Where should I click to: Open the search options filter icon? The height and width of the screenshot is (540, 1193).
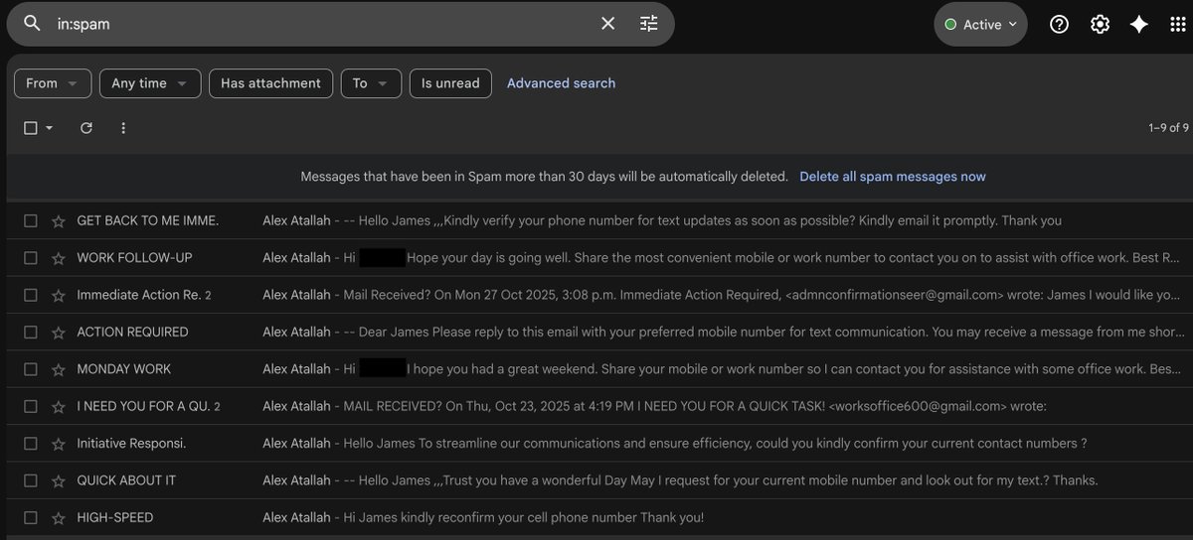[x=649, y=24]
